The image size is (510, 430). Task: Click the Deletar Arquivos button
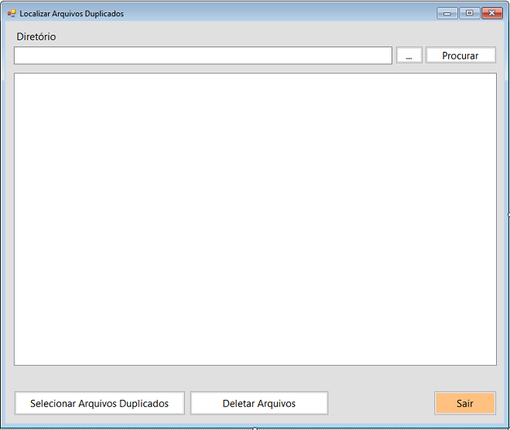[x=259, y=403]
